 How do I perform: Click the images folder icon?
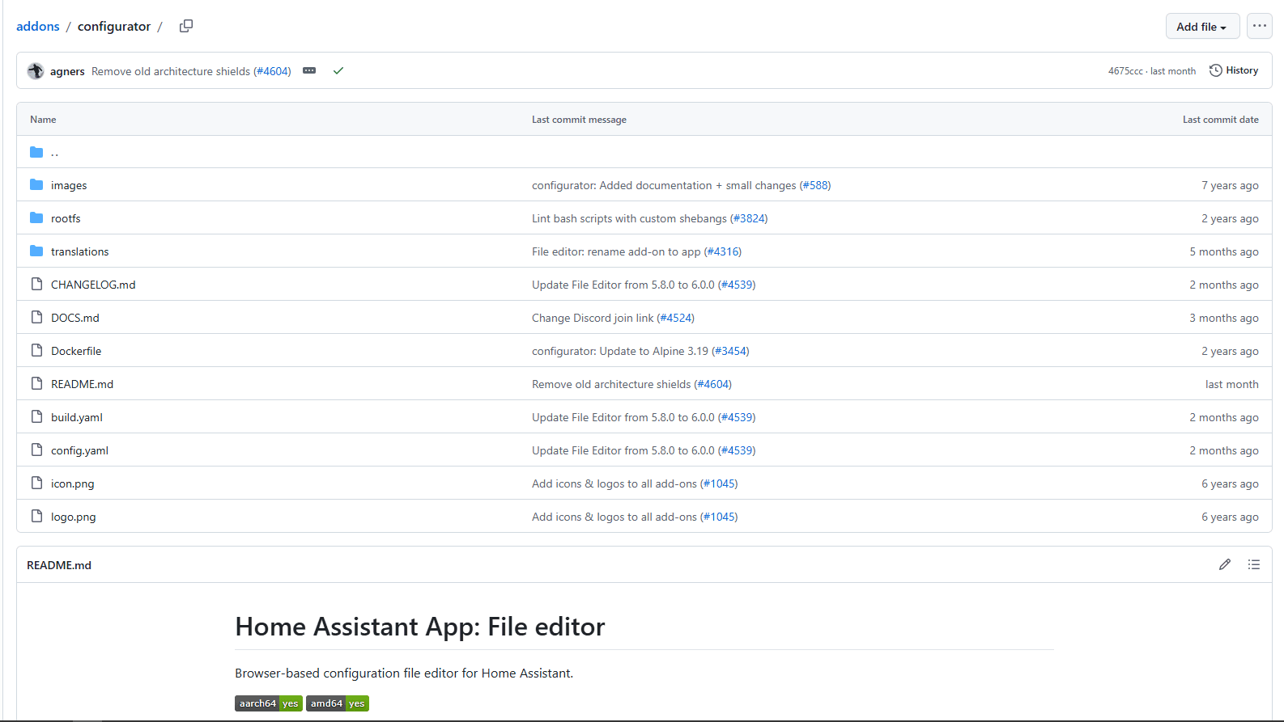[x=36, y=185]
